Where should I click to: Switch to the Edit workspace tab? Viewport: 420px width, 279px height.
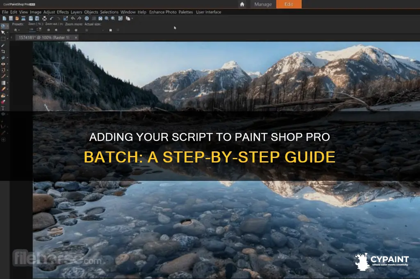point(289,4)
